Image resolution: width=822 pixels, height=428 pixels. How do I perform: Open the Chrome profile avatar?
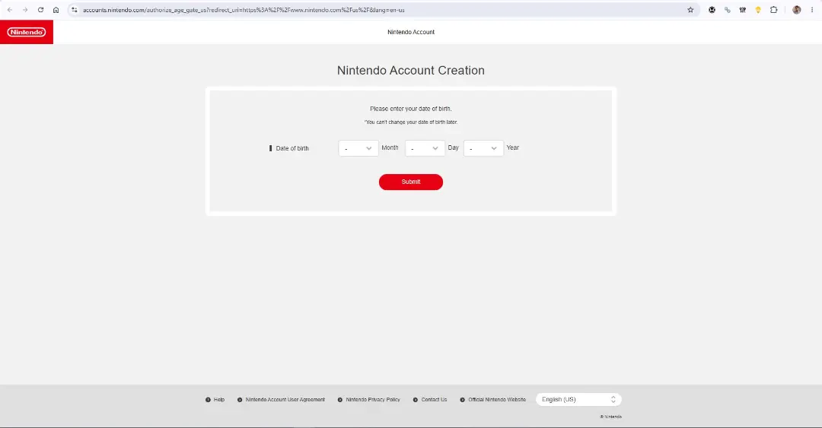click(x=797, y=10)
